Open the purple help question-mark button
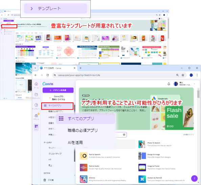The height and width of the screenshot is (185, 201). pyautogui.click(x=194, y=178)
